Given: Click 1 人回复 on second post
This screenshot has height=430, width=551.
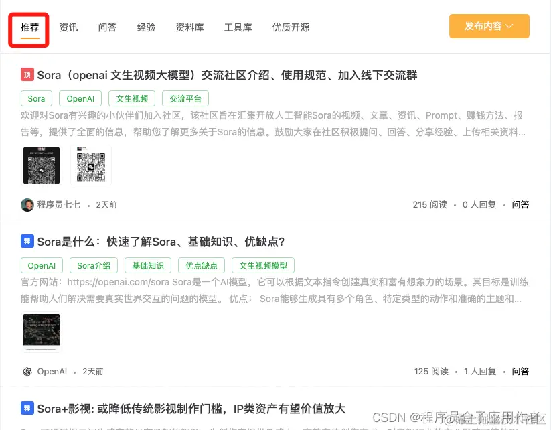Looking at the screenshot, I should point(480,372).
